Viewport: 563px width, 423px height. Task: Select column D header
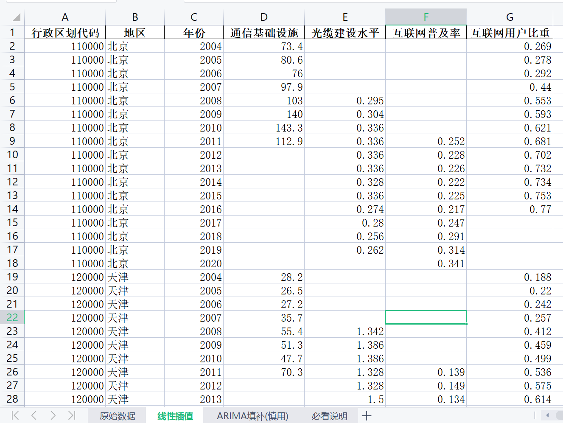tap(264, 17)
